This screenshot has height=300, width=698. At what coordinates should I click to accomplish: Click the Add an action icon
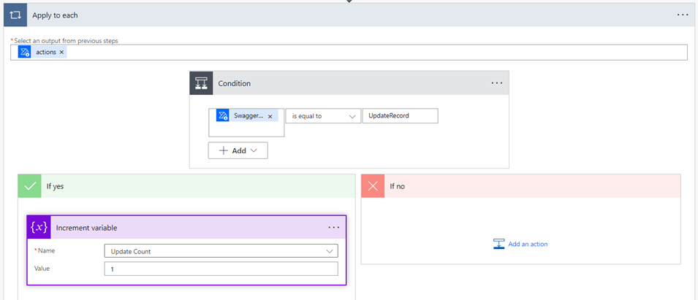coord(499,244)
